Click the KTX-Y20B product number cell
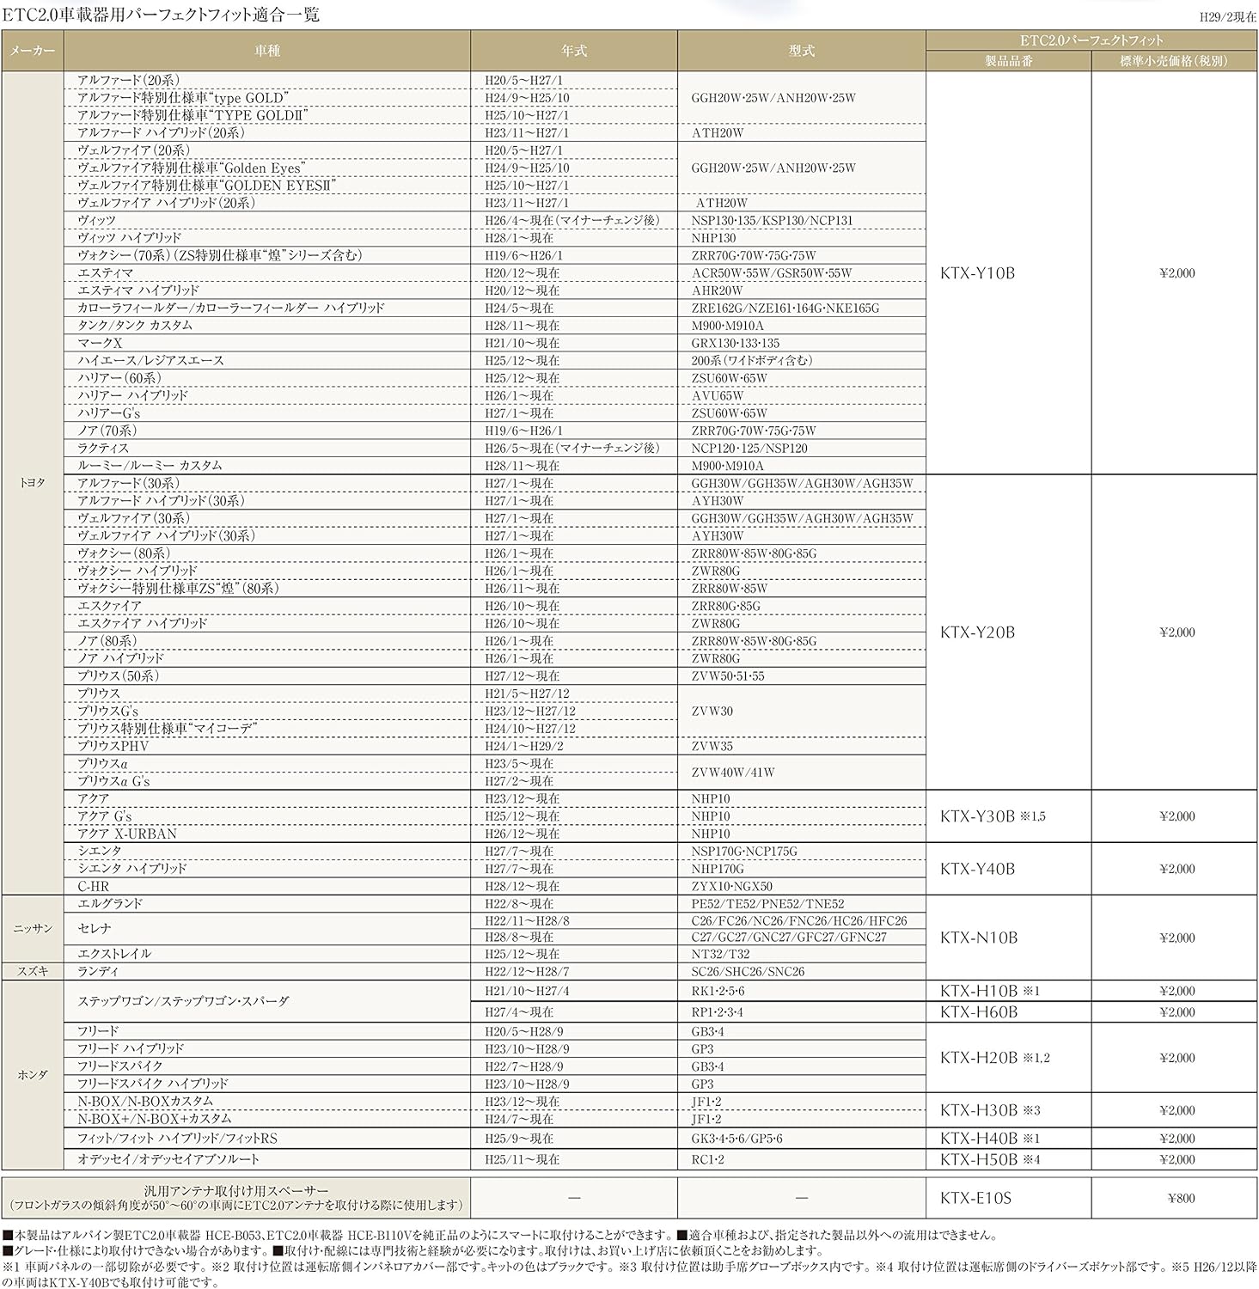Image resolution: width=1259 pixels, height=1289 pixels. (x=977, y=632)
